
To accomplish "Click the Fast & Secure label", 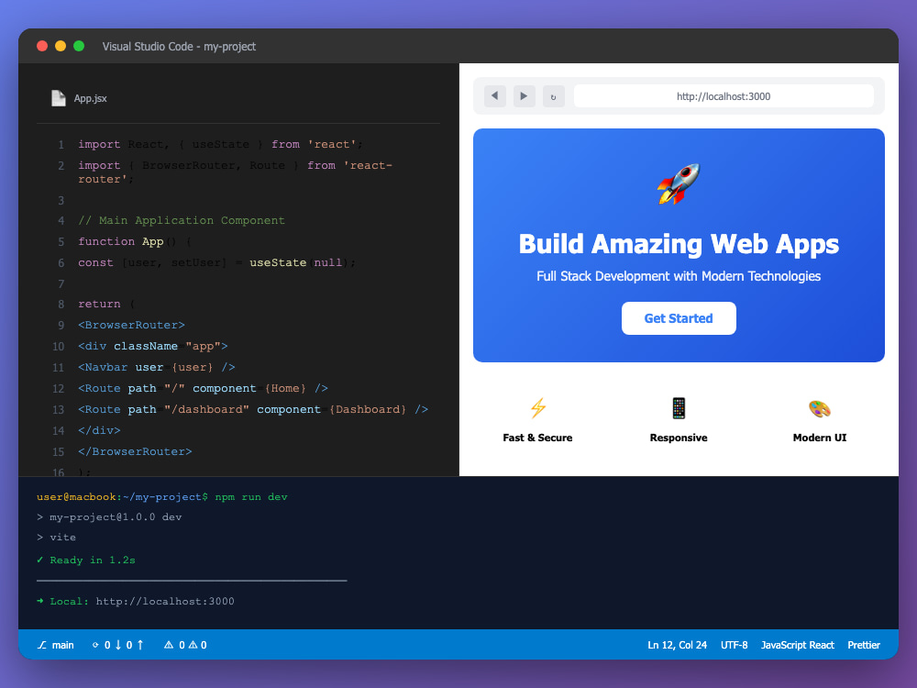I will pyautogui.click(x=537, y=438).
